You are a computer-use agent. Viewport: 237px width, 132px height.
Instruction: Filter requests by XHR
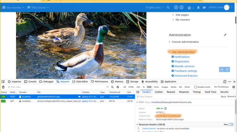pyautogui.click(x=149, y=87)
